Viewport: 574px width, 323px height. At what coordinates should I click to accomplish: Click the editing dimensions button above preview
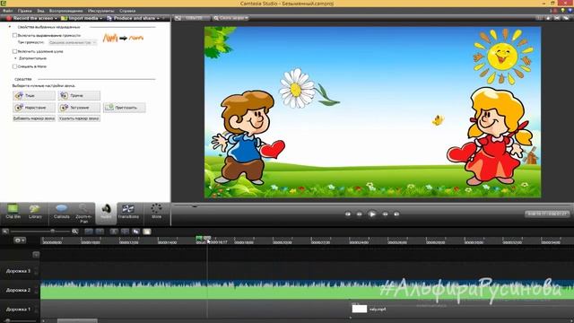pyautogui.click(x=193, y=18)
